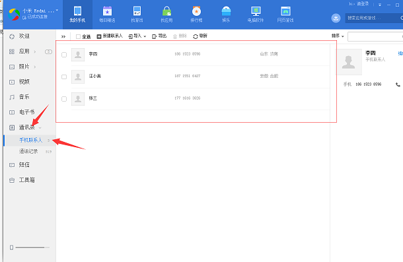Click 山东 济南 location text
The height and width of the screenshot is (262, 403).
[269, 54]
